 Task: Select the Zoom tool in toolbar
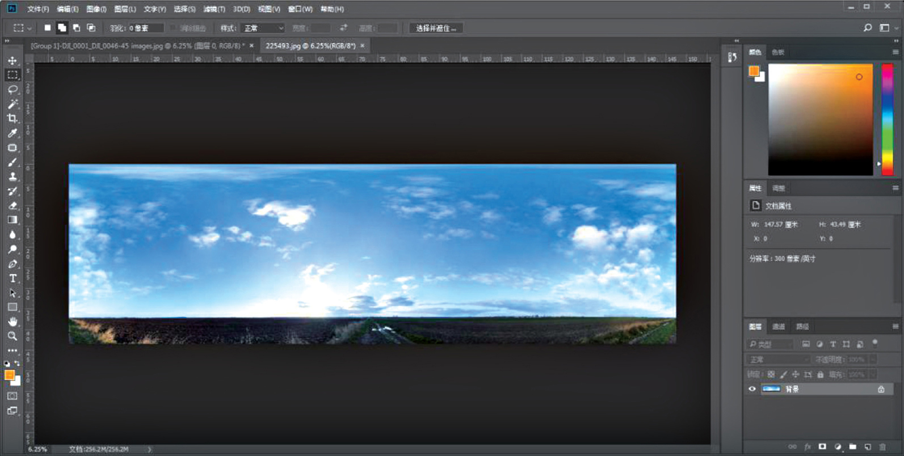(12, 336)
